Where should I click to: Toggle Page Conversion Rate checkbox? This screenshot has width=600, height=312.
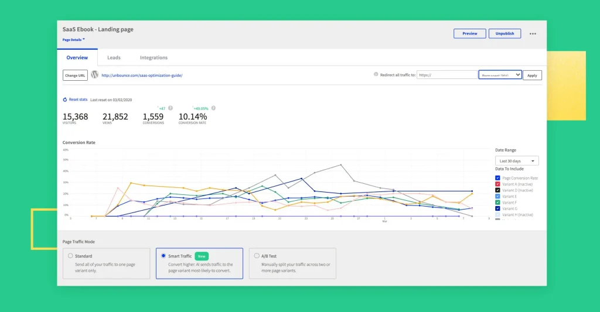(497, 178)
